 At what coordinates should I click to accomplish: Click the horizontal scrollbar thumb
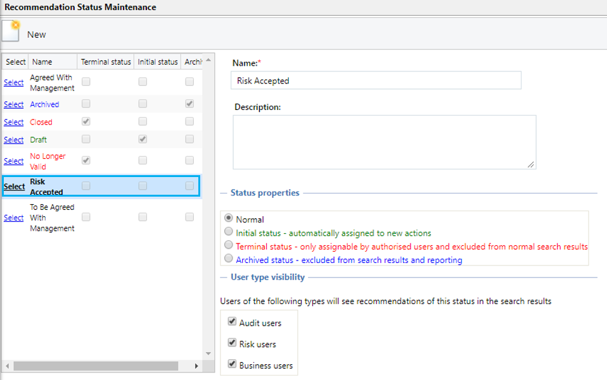96,365
